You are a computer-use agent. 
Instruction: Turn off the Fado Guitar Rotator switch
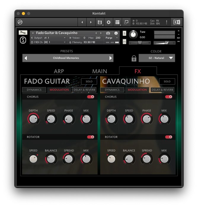pyautogui.click(x=90, y=137)
